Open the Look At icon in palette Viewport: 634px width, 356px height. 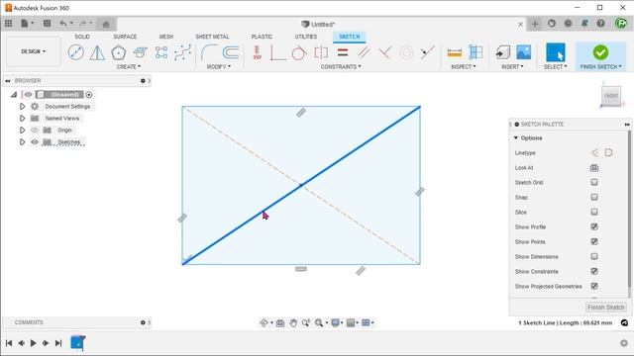pyautogui.click(x=594, y=167)
